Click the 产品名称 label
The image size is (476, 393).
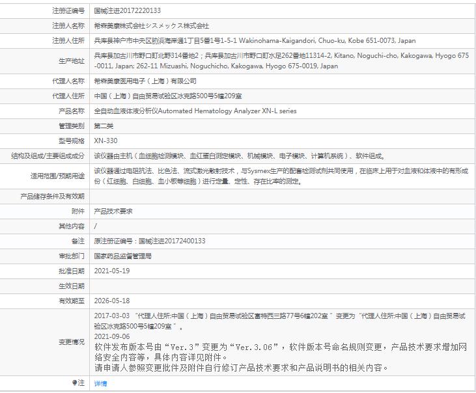coord(72,111)
